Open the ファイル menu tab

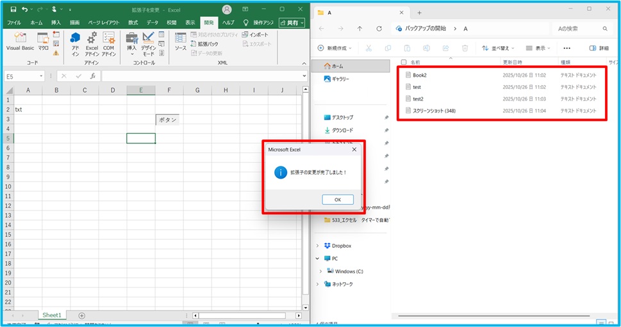13,22
